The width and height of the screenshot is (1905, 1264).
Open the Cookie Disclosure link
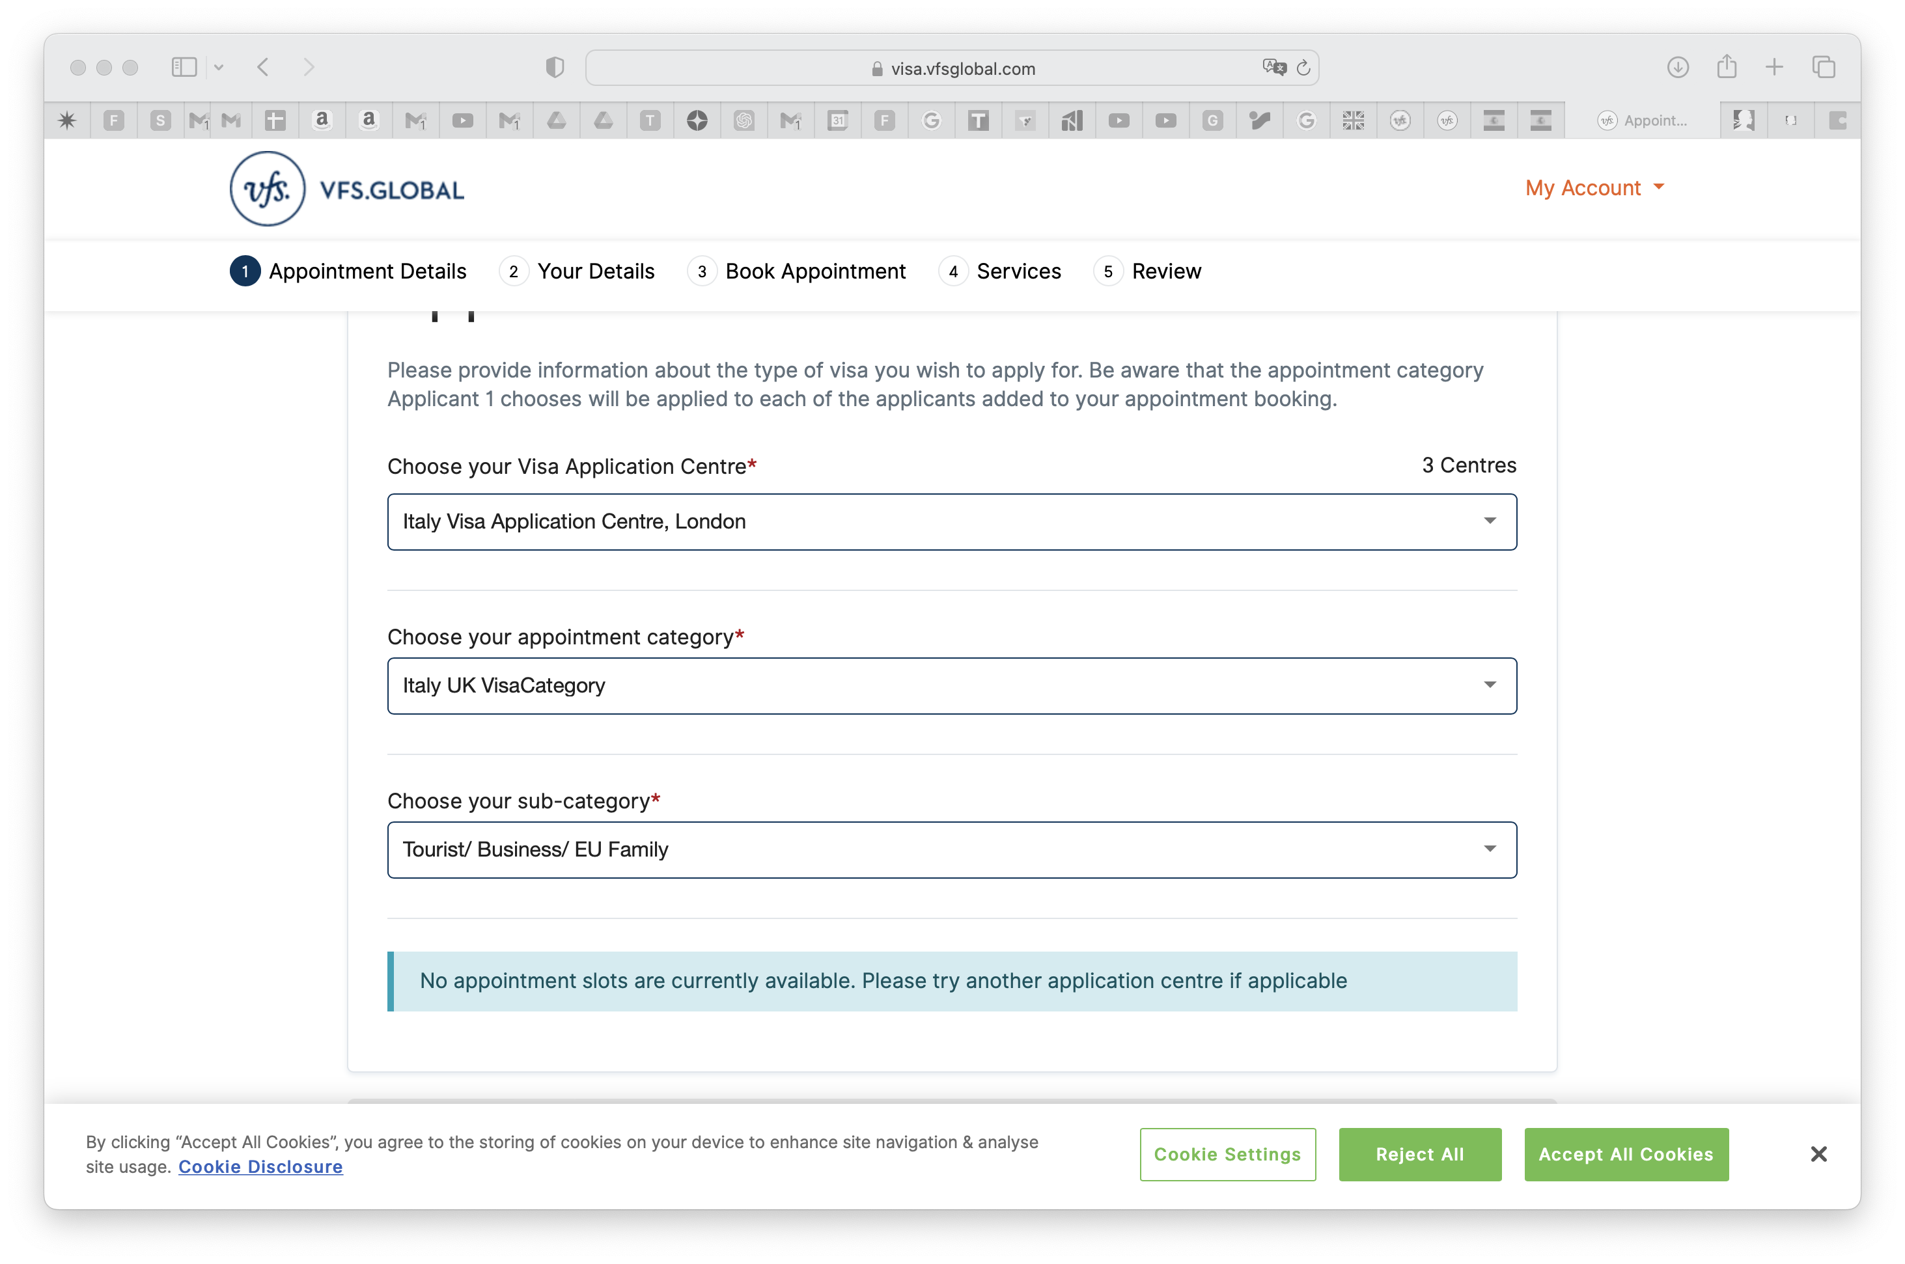260,1166
